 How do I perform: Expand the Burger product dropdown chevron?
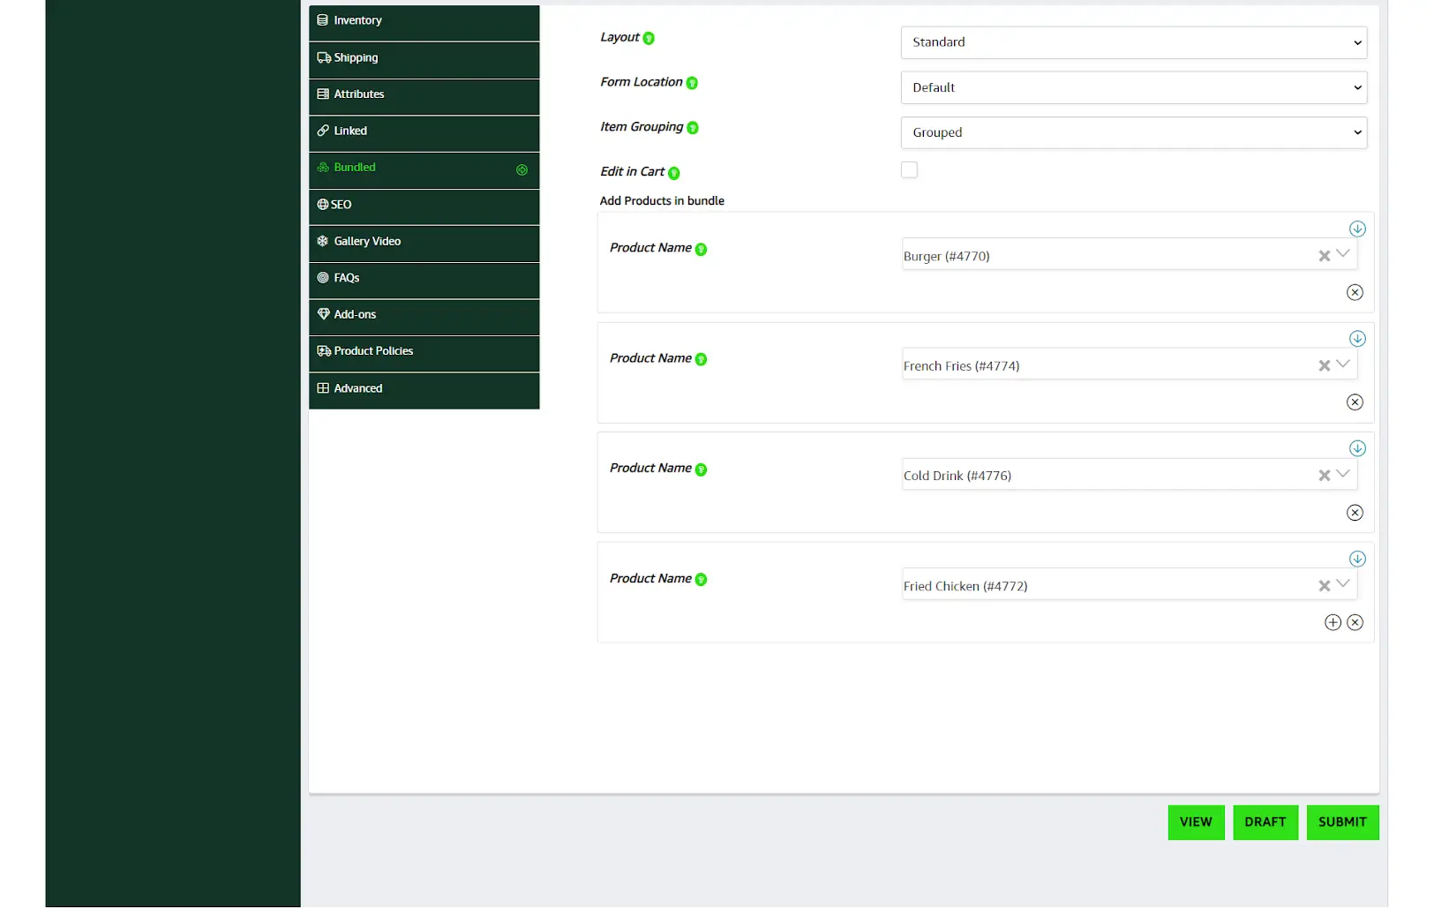1343,254
